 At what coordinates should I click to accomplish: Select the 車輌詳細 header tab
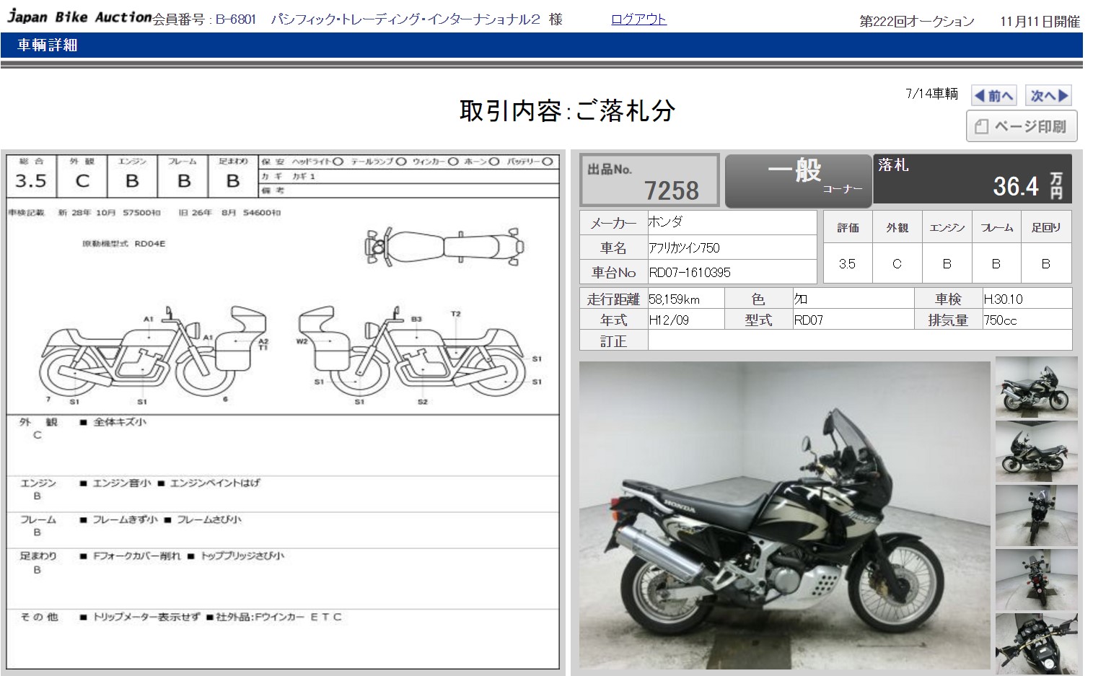pos(48,45)
